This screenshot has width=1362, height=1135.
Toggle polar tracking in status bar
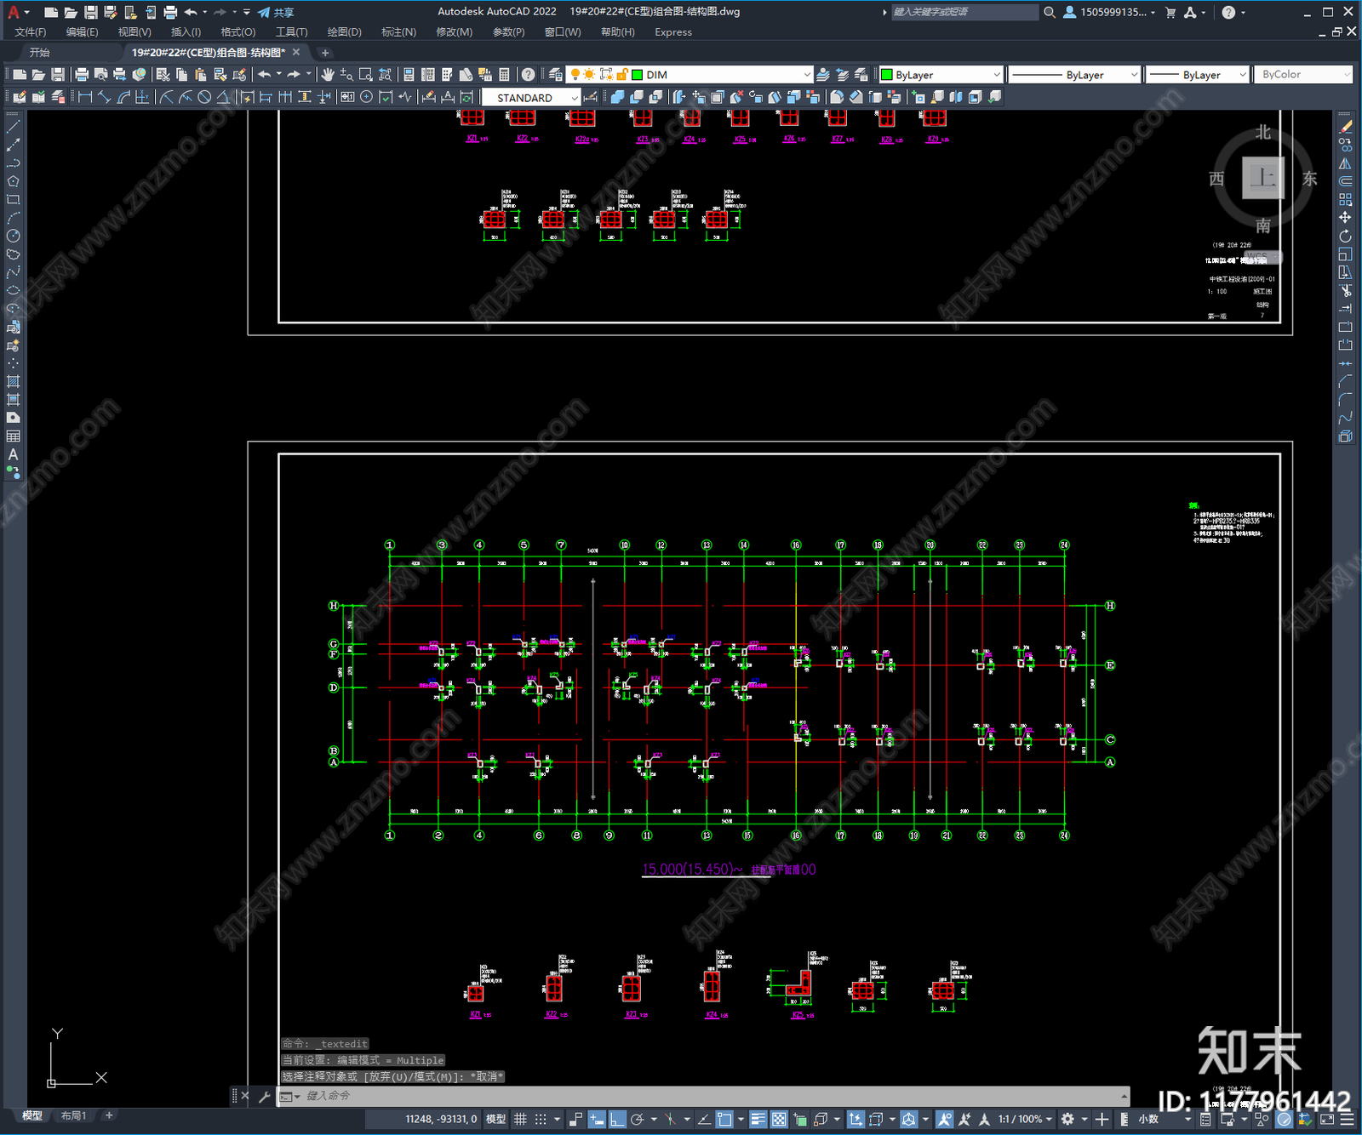coord(637,1119)
